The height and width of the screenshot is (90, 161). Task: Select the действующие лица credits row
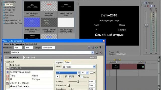coord(31,72)
